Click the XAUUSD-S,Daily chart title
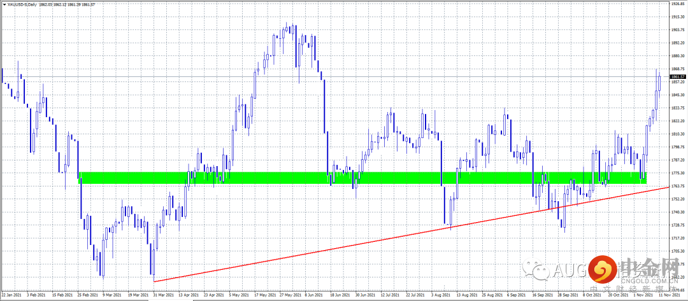The height and width of the screenshot is (301, 688). [x=23, y=4]
